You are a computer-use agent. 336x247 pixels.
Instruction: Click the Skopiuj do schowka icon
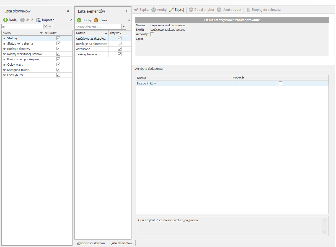248,10
